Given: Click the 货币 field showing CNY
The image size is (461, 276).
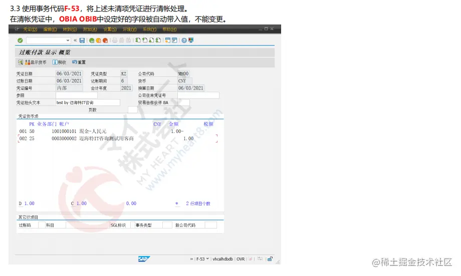Looking at the screenshot, I should tap(184, 80).
